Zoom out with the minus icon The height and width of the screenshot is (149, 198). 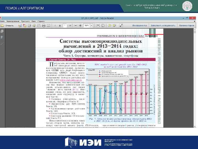[76, 26]
